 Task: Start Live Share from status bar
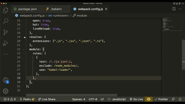pyautogui.click(x=47, y=99)
